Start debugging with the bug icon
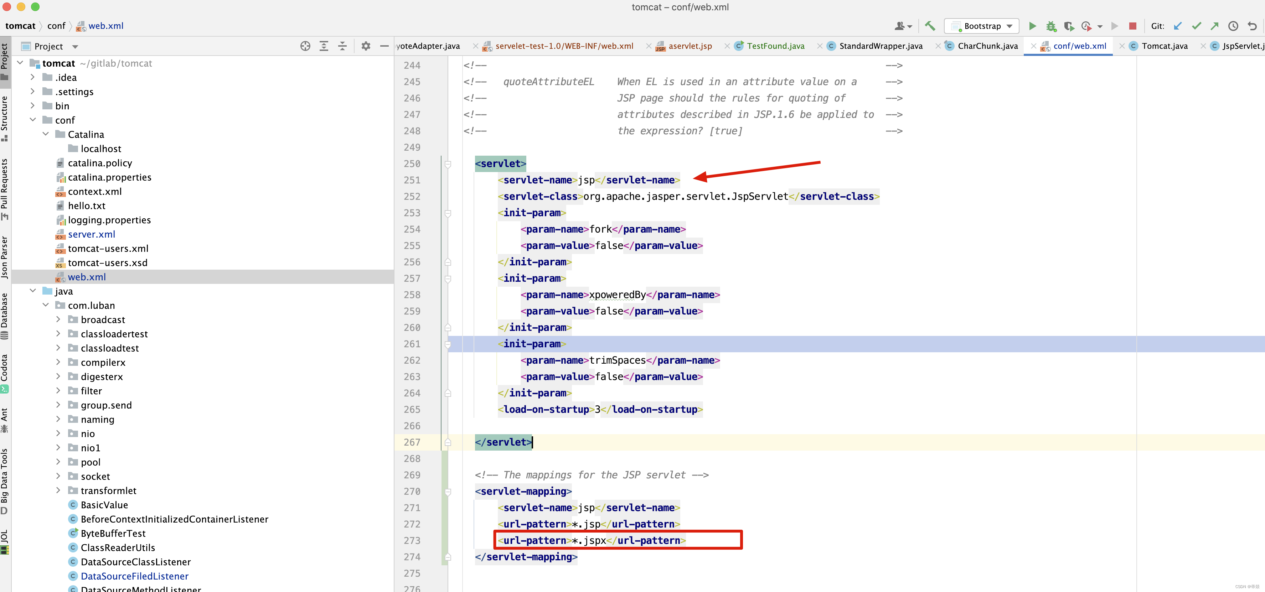The height and width of the screenshot is (592, 1265). 1051,26
